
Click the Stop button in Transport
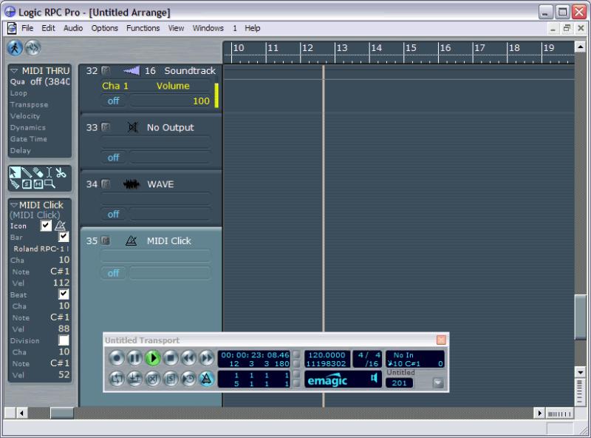pyautogui.click(x=171, y=358)
